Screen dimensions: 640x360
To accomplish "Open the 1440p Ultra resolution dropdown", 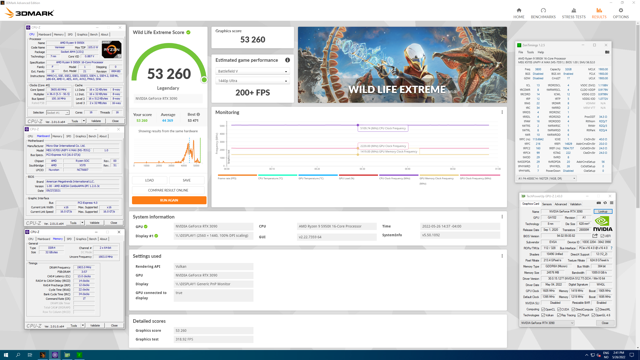I will pos(252,81).
